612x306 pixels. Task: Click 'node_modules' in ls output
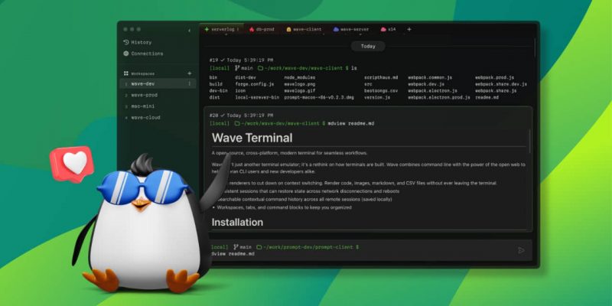pyautogui.click(x=300, y=78)
